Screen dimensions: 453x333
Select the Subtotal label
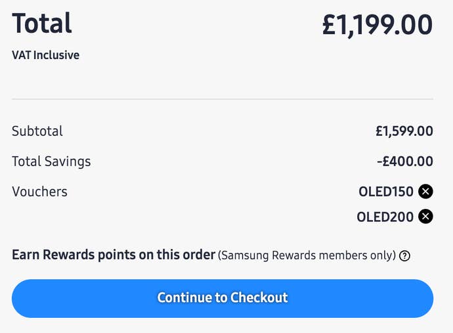point(37,131)
